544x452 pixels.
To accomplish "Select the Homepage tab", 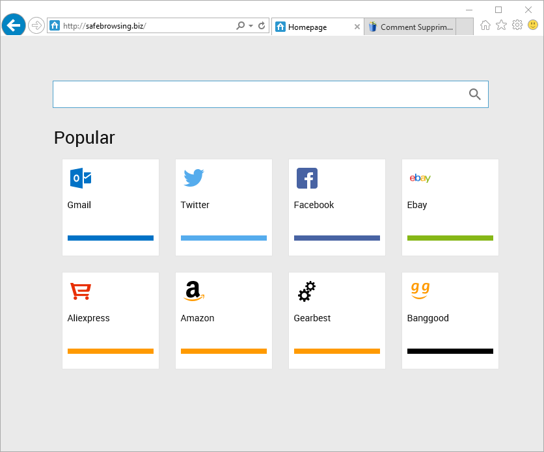I will tap(318, 27).
